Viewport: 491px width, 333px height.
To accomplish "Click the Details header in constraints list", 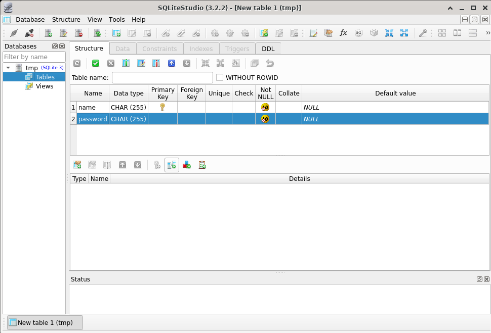I will tap(299, 178).
